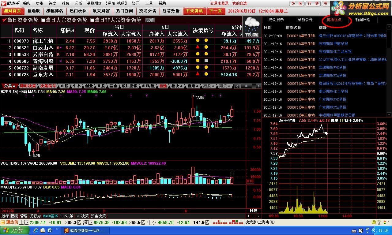Open 海王生物深度报告 news link

353,36
